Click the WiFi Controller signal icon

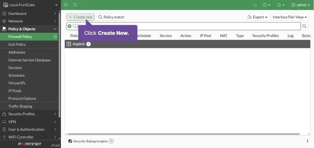4,137
